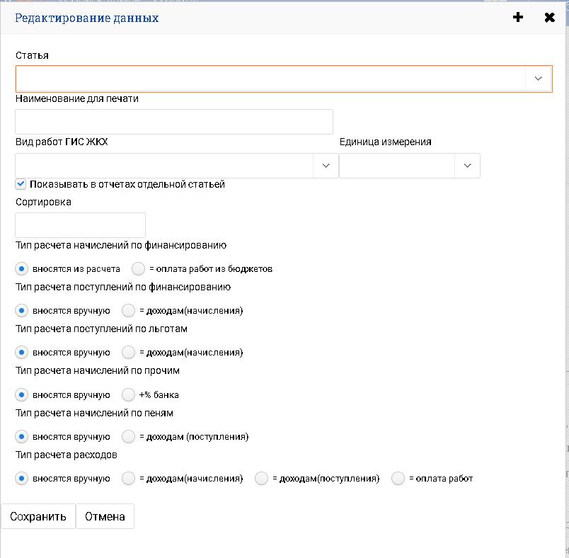Click the plus icon in dialog header
This screenshot has height=558, width=569.
[x=518, y=18]
